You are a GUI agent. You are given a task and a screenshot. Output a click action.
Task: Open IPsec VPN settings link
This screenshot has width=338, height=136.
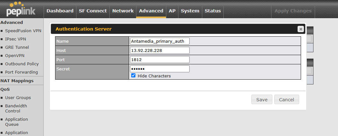point(15,39)
